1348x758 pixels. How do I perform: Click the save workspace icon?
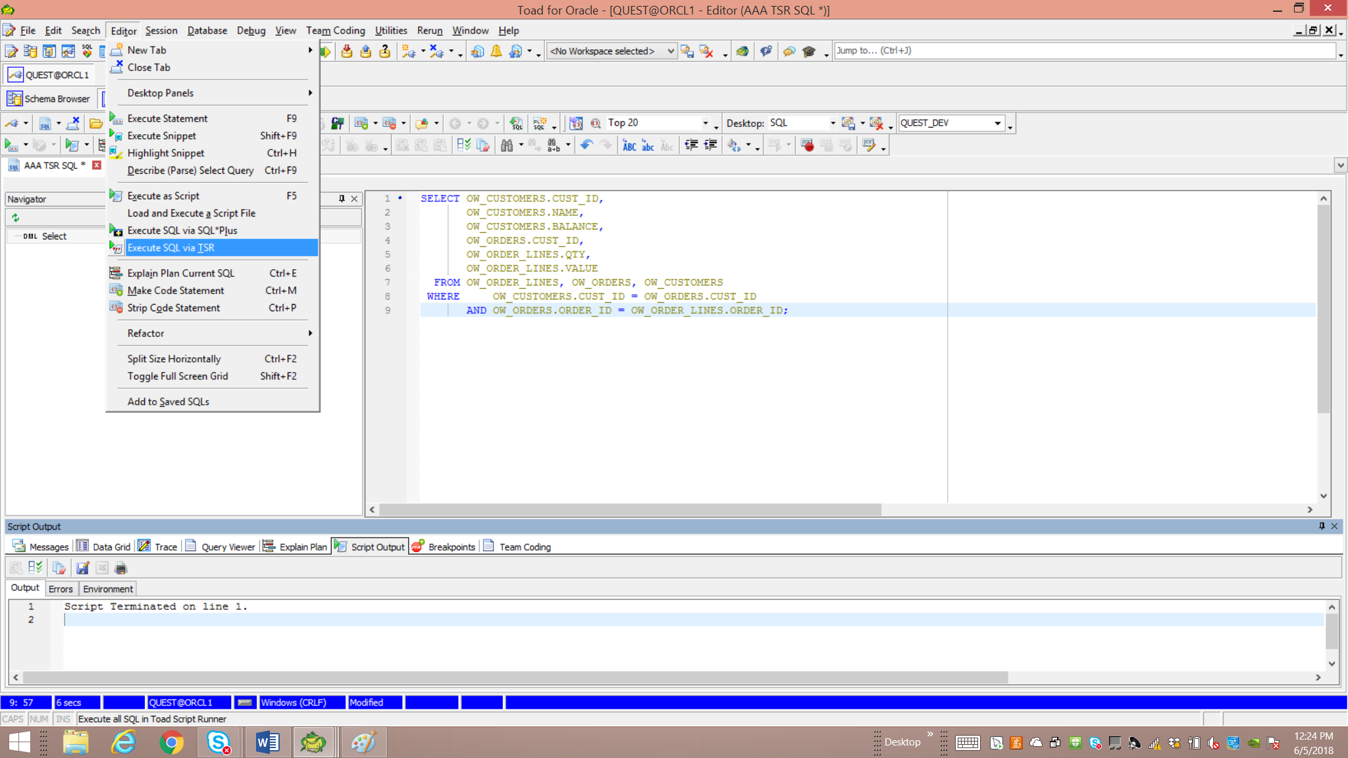pyautogui.click(x=687, y=51)
